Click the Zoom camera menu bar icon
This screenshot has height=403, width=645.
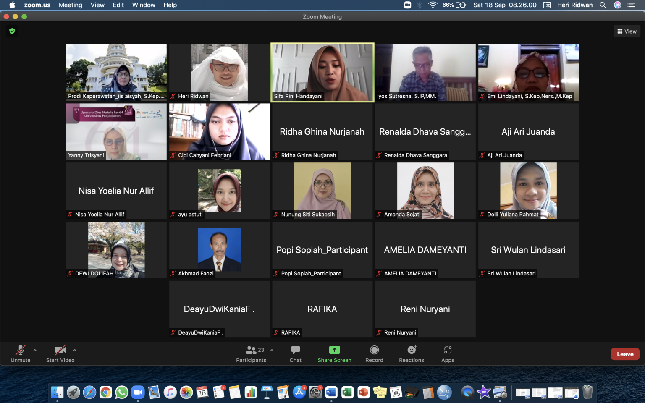407,5
